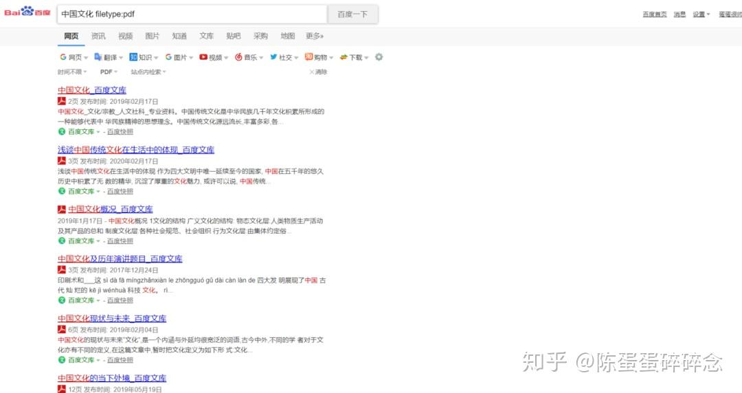Switch to the 图片 tab
742x393 pixels.
(x=153, y=36)
